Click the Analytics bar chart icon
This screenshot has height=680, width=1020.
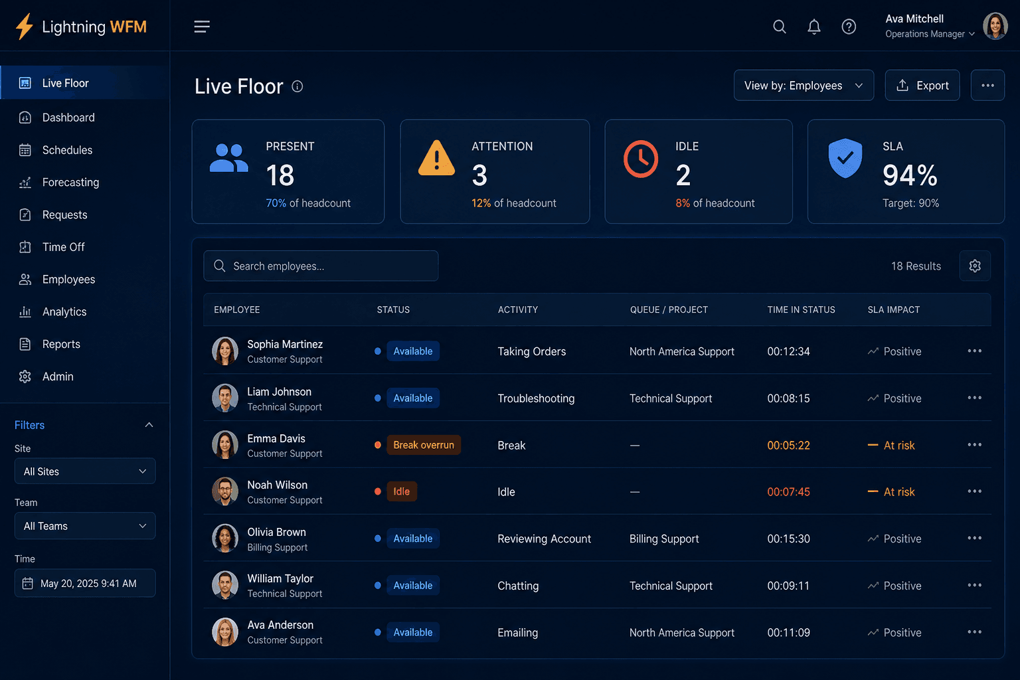click(25, 311)
